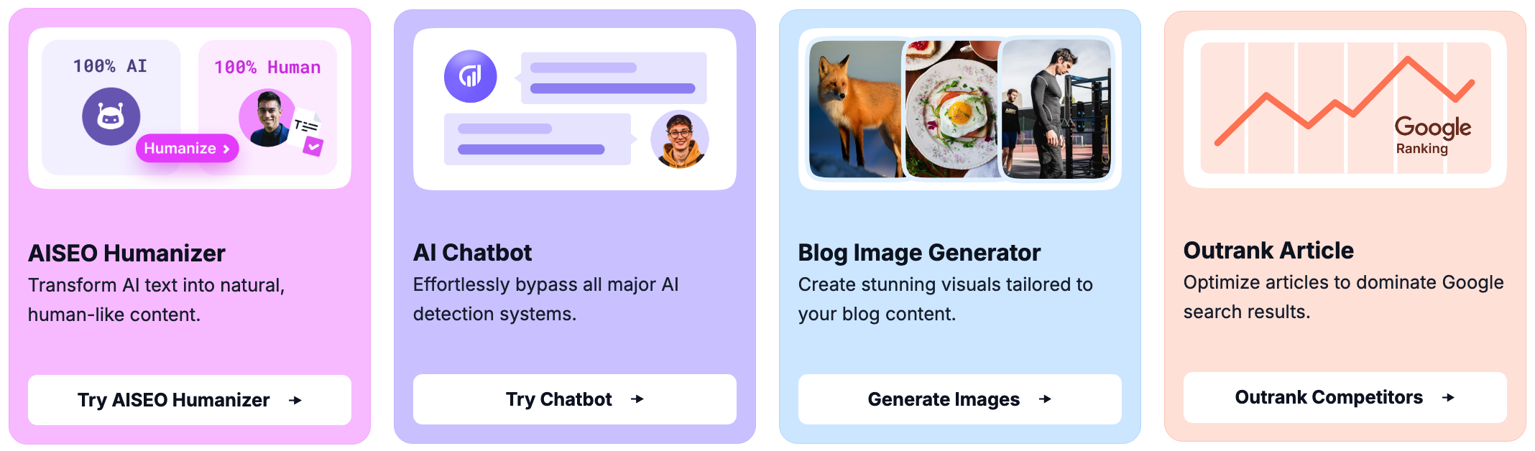The height and width of the screenshot is (451, 1535).
Task: Click the AISEO Humanizer heading
Action: coord(126,253)
